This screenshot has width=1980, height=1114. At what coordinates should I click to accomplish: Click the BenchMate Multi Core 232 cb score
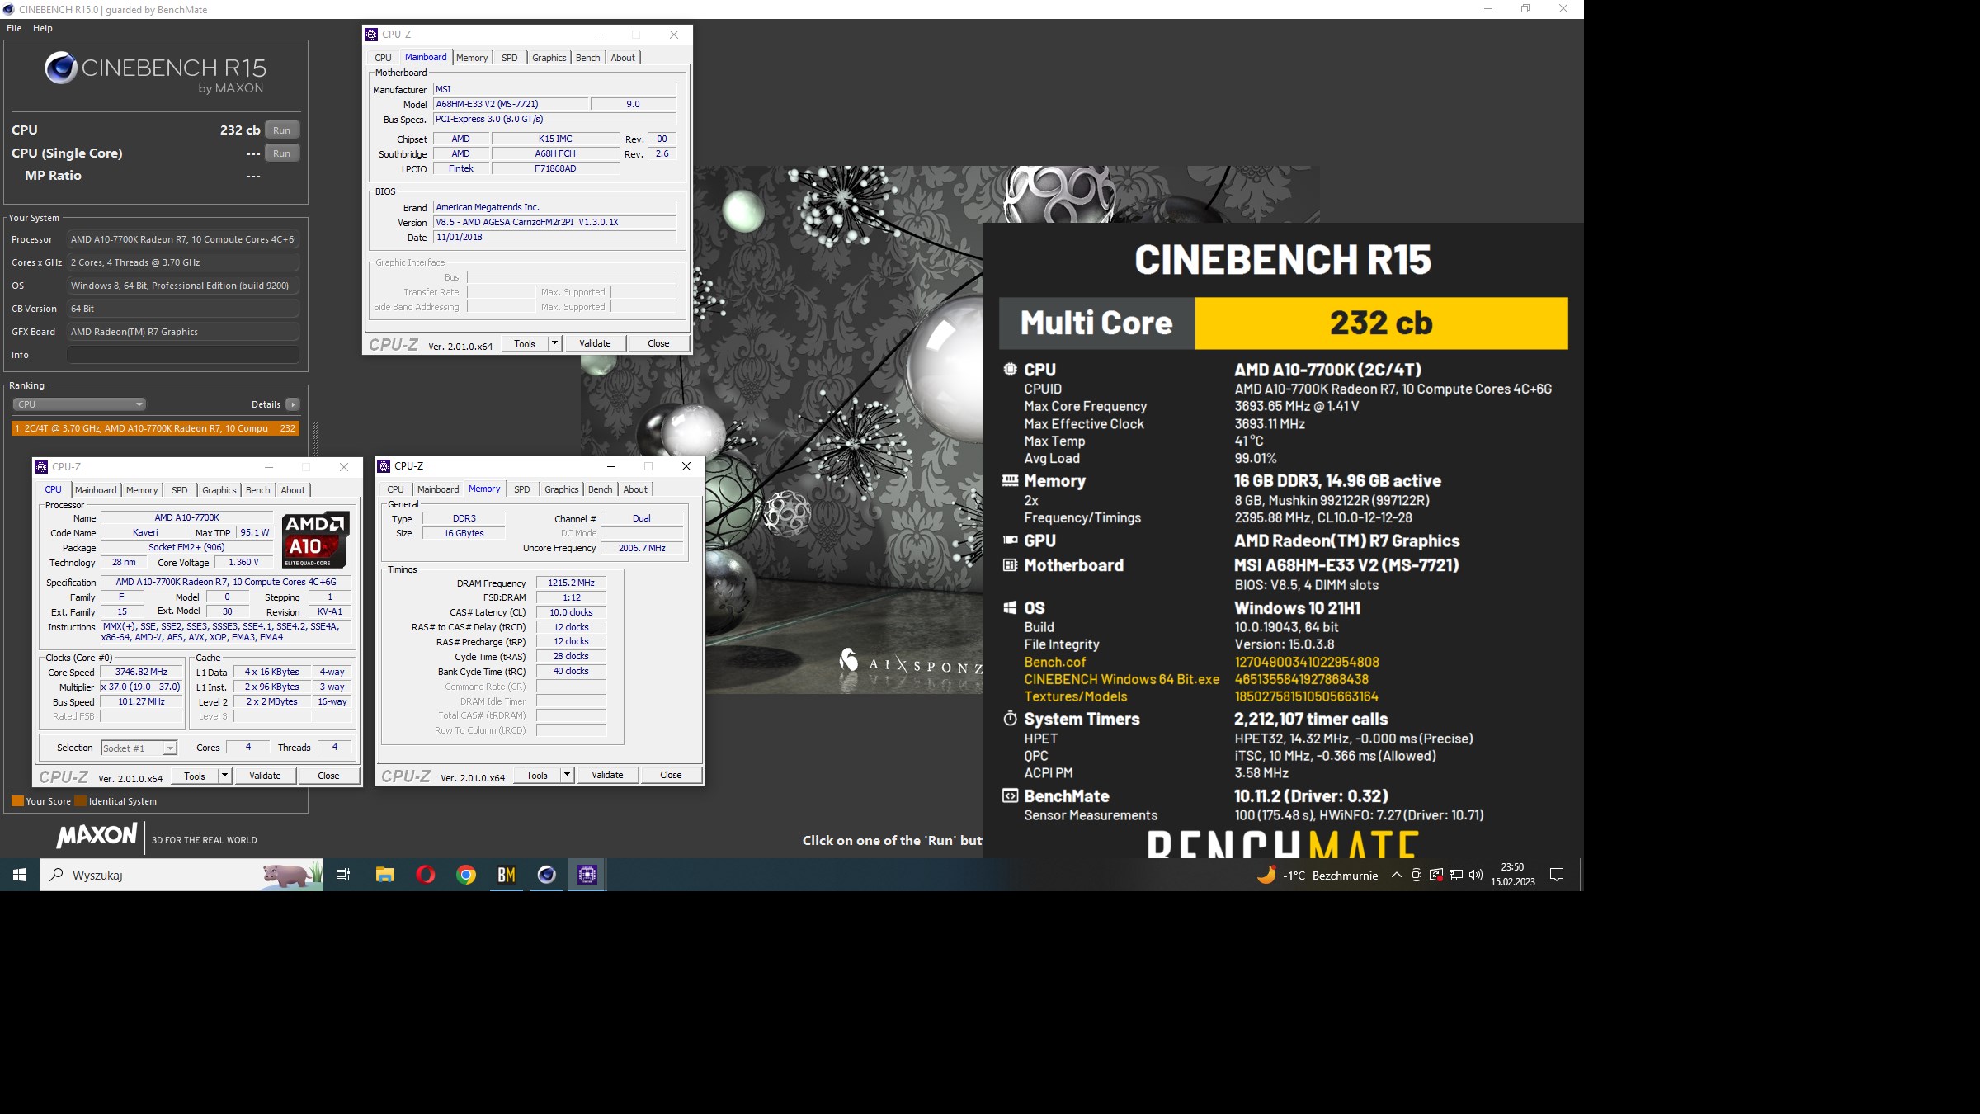[1381, 323]
